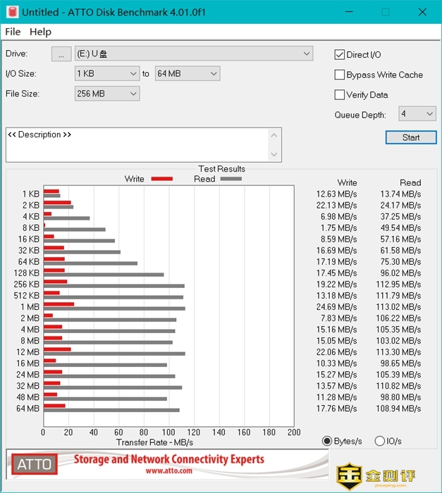Click the gray Read legend swatch
442x493 pixels.
(x=231, y=179)
